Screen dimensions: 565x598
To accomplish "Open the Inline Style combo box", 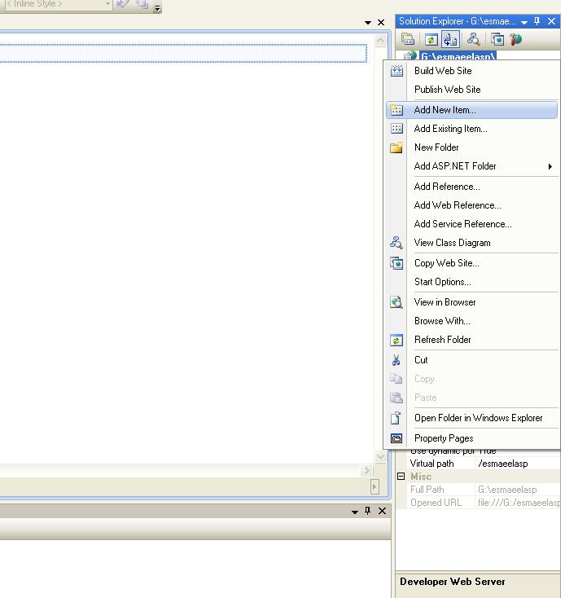I will pyautogui.click(x=58, y=5).
